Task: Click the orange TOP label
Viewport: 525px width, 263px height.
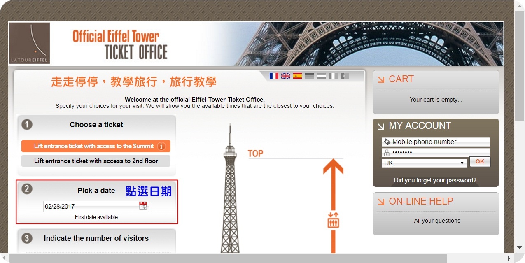Action: 255,154
